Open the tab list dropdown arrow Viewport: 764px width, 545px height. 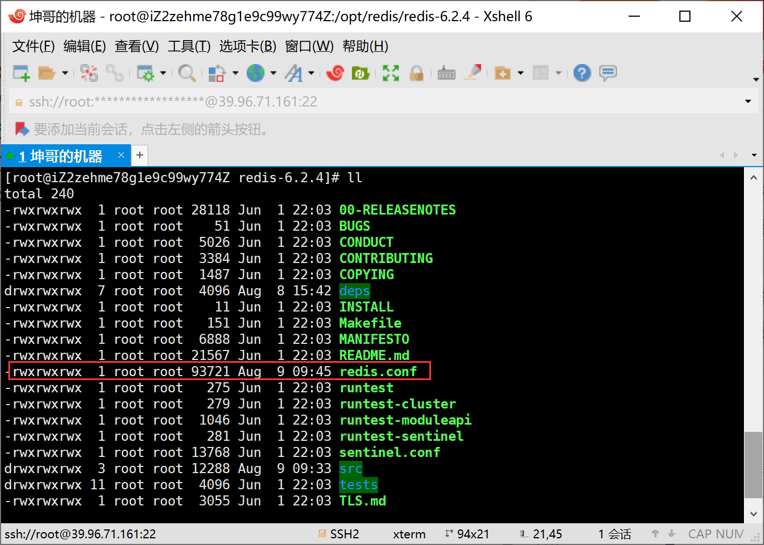click(x=754, y=155)
